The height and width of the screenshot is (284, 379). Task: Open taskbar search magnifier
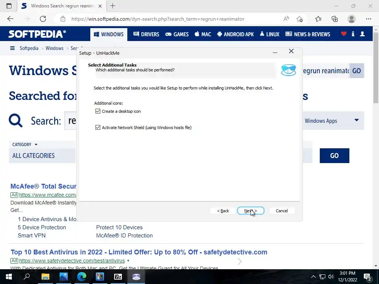(27, 277)
